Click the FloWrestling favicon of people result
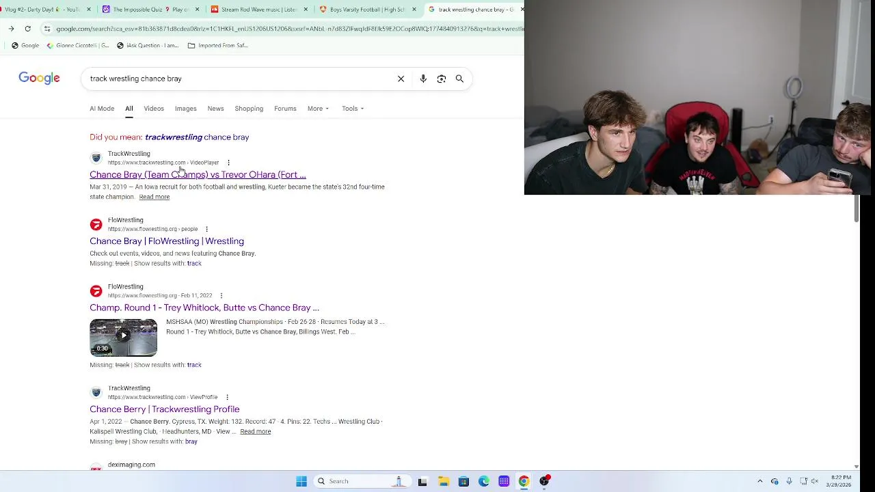The width and height of the screenshot is (875, 492). tap(96, 224)
